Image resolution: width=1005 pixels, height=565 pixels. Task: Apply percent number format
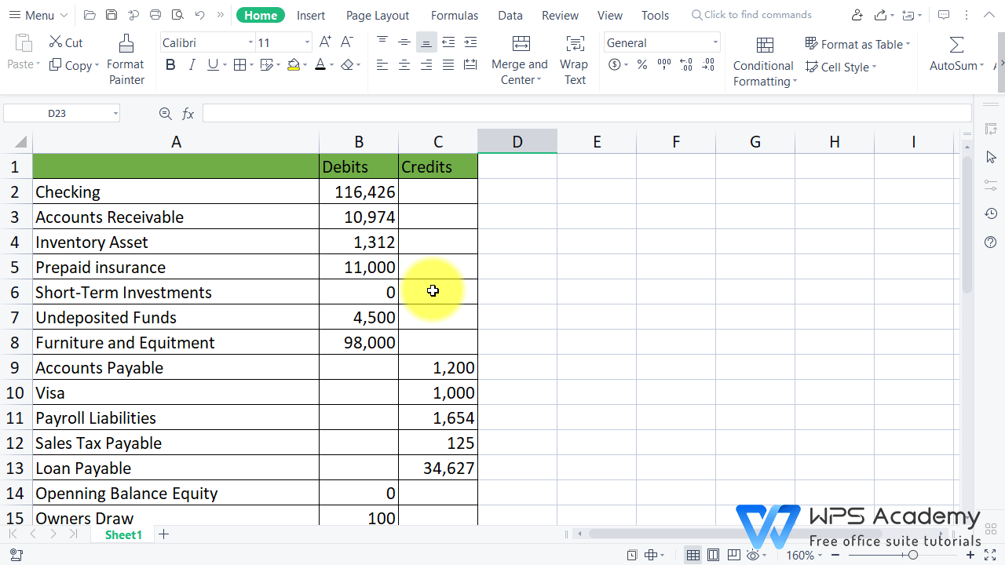pos(641,65)
